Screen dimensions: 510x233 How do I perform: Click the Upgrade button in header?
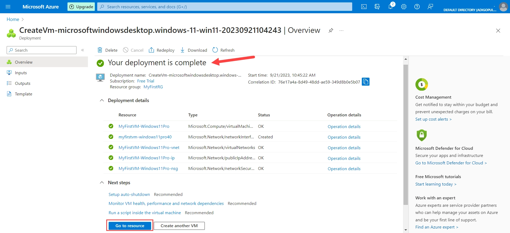point(81,7)
